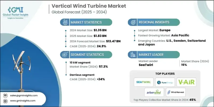Viewport: 214px width, 107px height.
Task: Open the sales@gminsights.com email link
Action: click(24, 95)
